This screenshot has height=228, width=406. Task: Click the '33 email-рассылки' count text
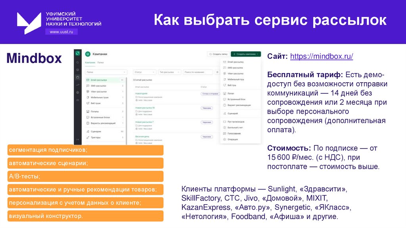pyautogui.click(x=143, y=80)
